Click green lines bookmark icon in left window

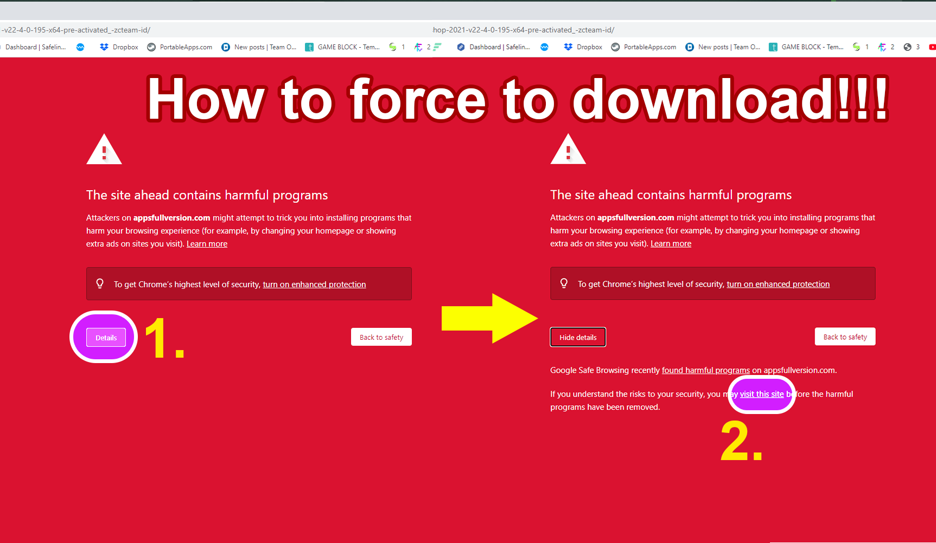[437, 47]
